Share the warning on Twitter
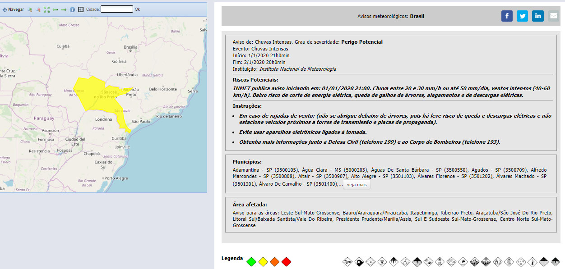The width and height of the screenshot is (565, 269). coord(522,16)
